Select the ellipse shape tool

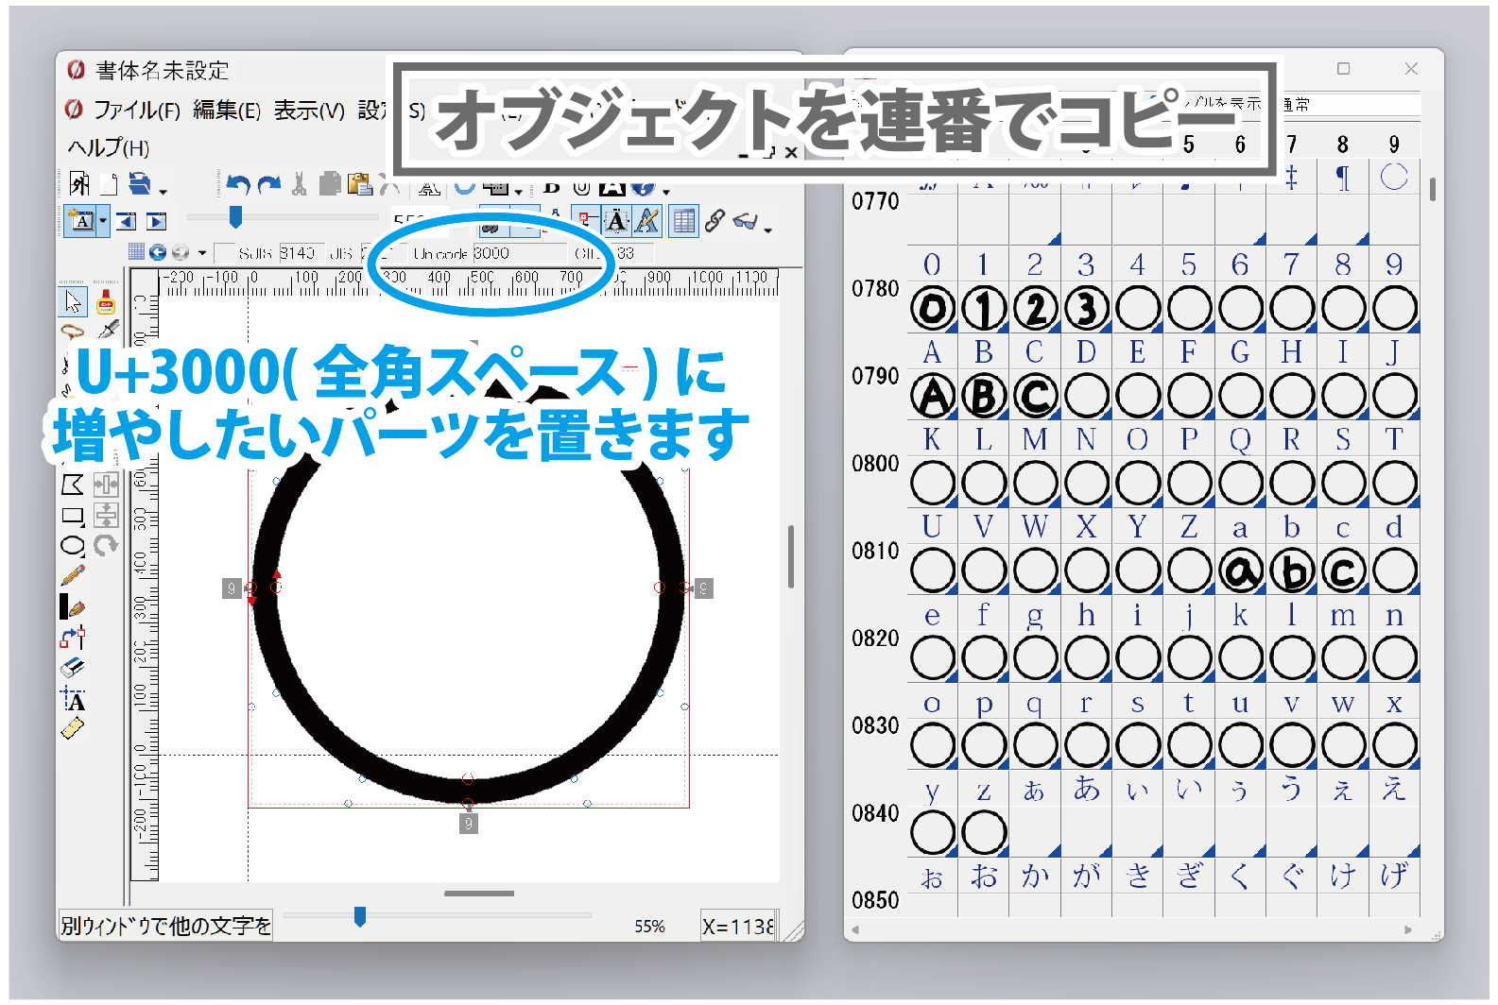pos(73,546)
